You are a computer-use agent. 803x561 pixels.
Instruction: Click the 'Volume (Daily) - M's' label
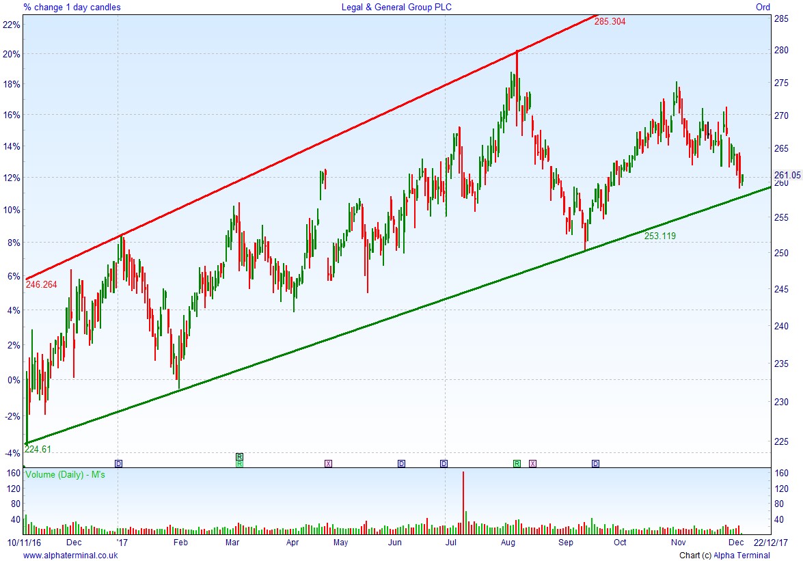[65, 474]
